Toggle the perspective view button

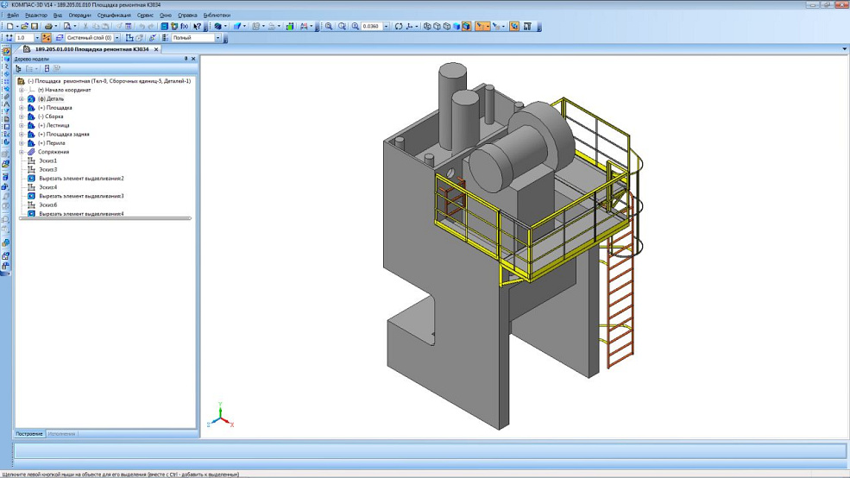pos(514,27)
